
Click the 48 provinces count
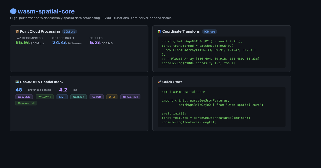click(x=19, y=90)
